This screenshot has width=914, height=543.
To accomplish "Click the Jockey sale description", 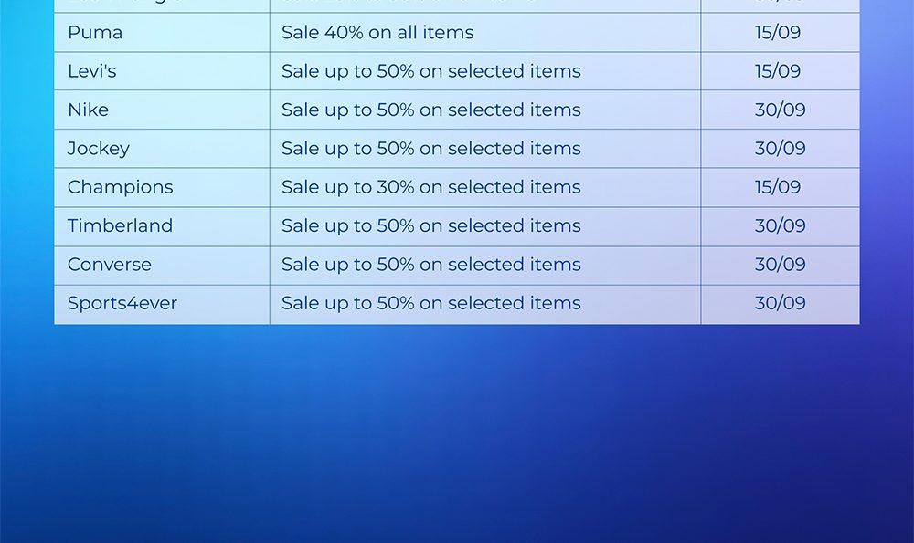I will [x=430, y=148].
